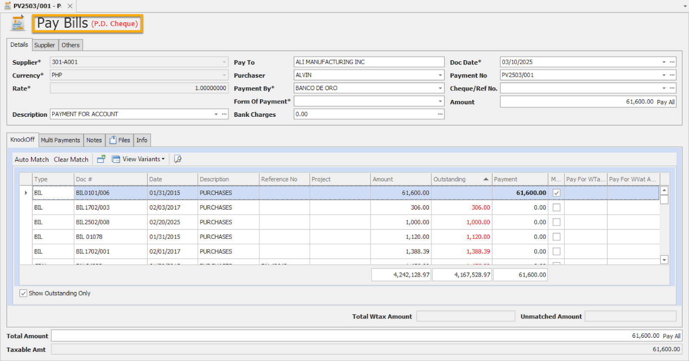
Task: Close the PV2503/001 document tab
Action: pos(70,6)
